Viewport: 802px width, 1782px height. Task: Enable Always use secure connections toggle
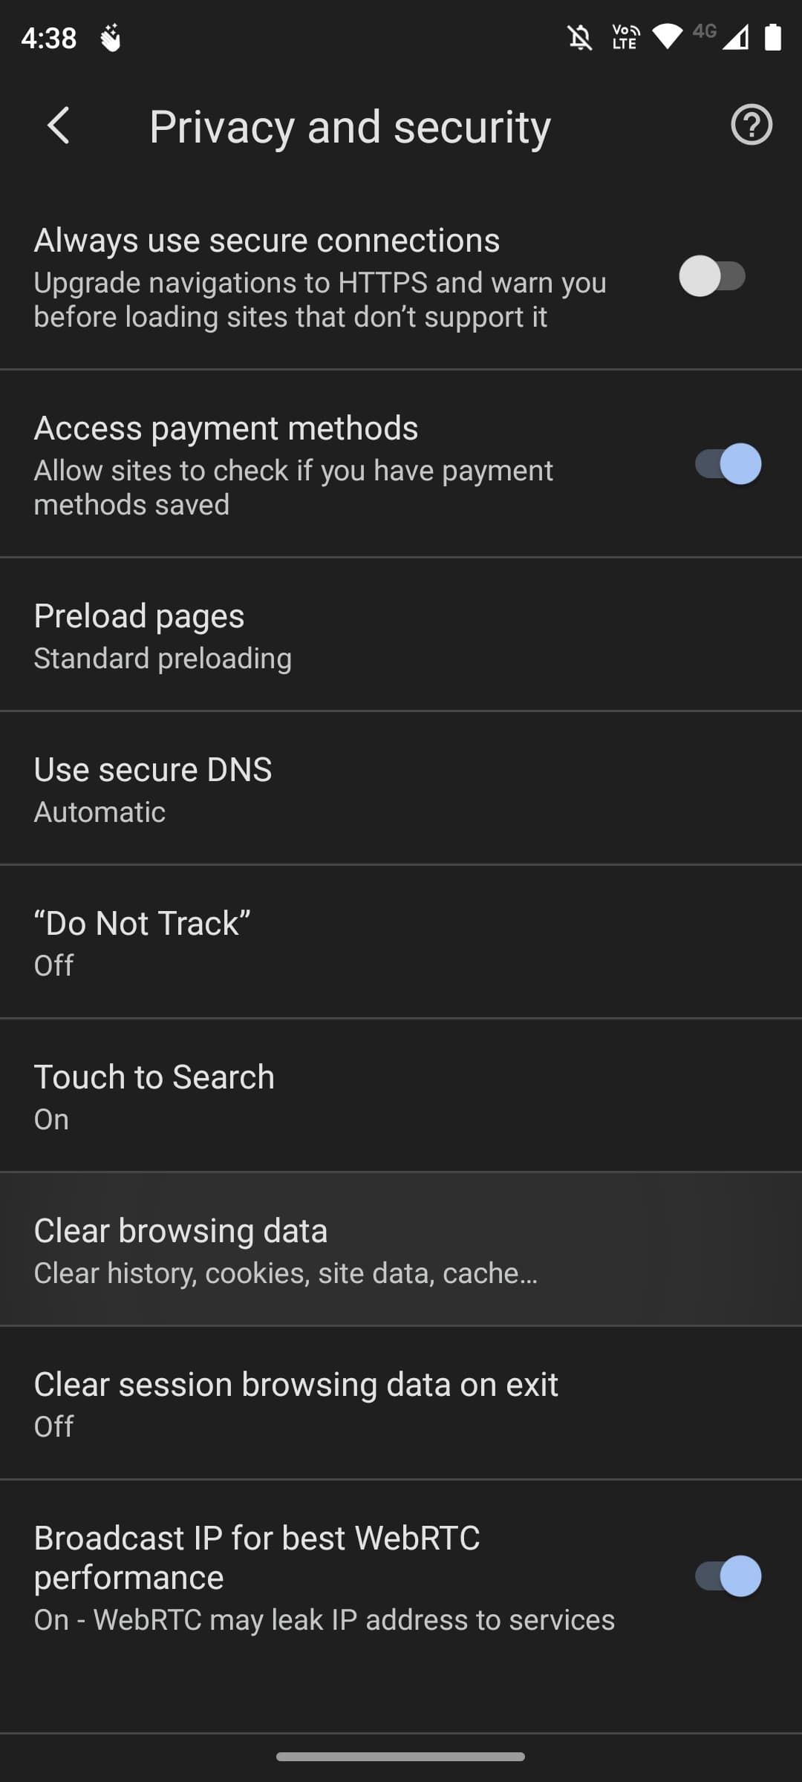pos(712,276)
